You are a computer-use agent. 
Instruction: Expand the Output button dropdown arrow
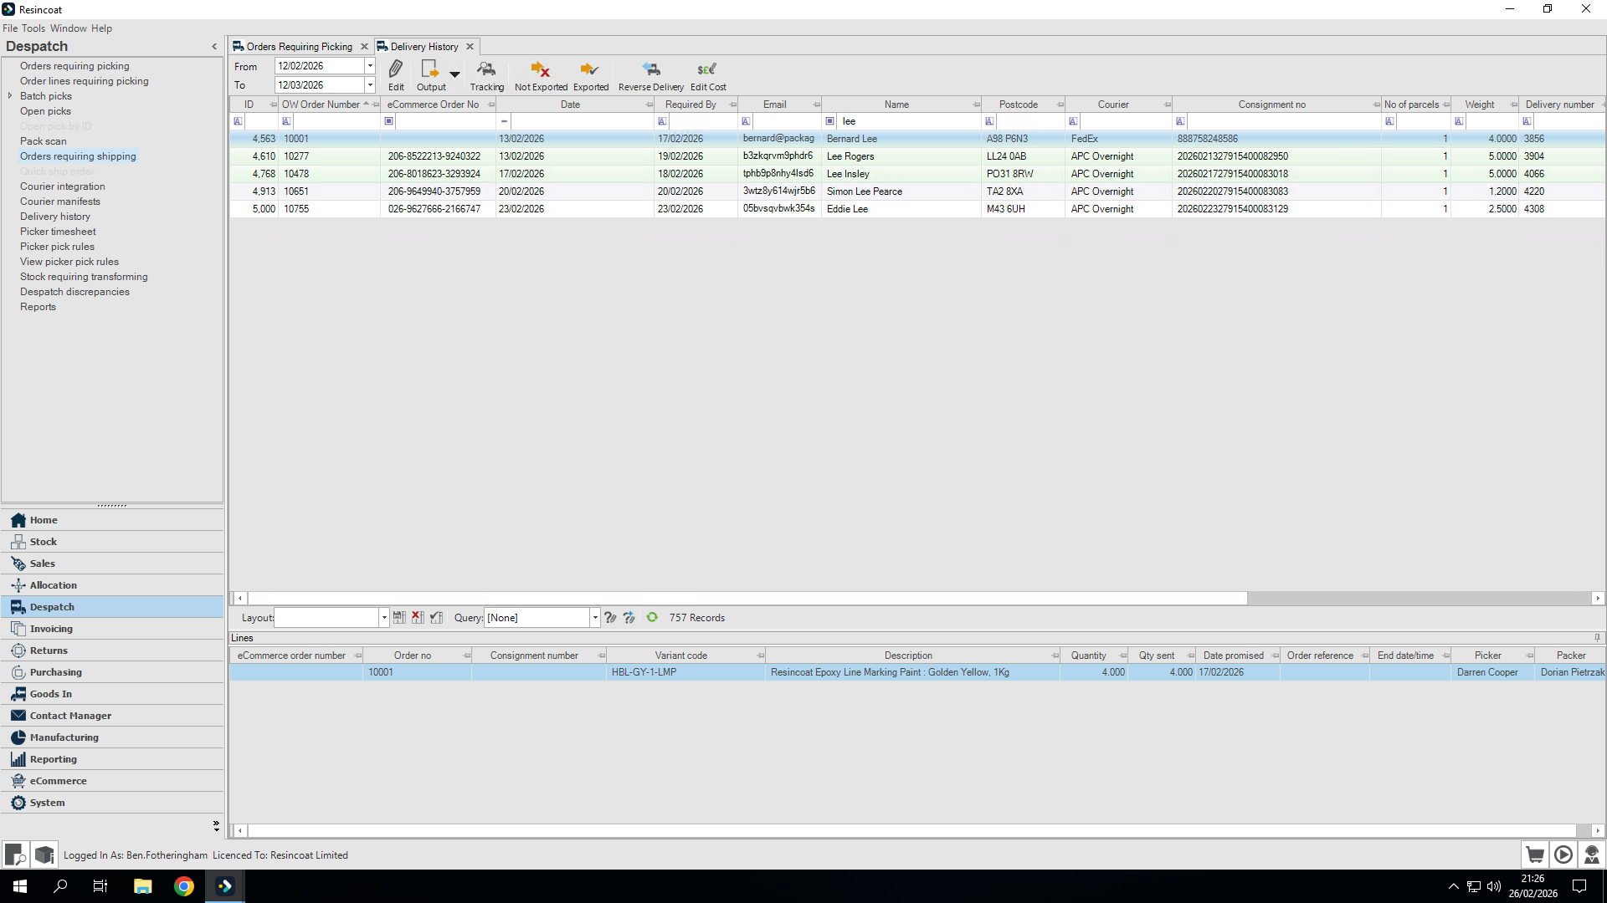(454, 74)
